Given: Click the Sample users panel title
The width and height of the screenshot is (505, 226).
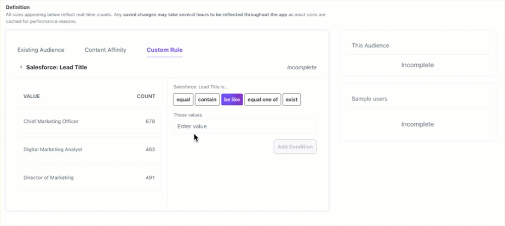Looking at the screenshot, I should point(369,99).
